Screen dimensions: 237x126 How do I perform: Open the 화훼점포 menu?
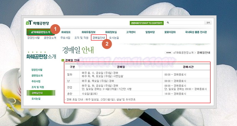pyautogui.click(x=66, y=32)
